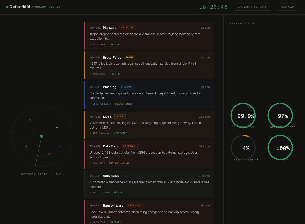Screen dimensions: 305x224
Task: Click the Command Center label
Action: (46, 7)
